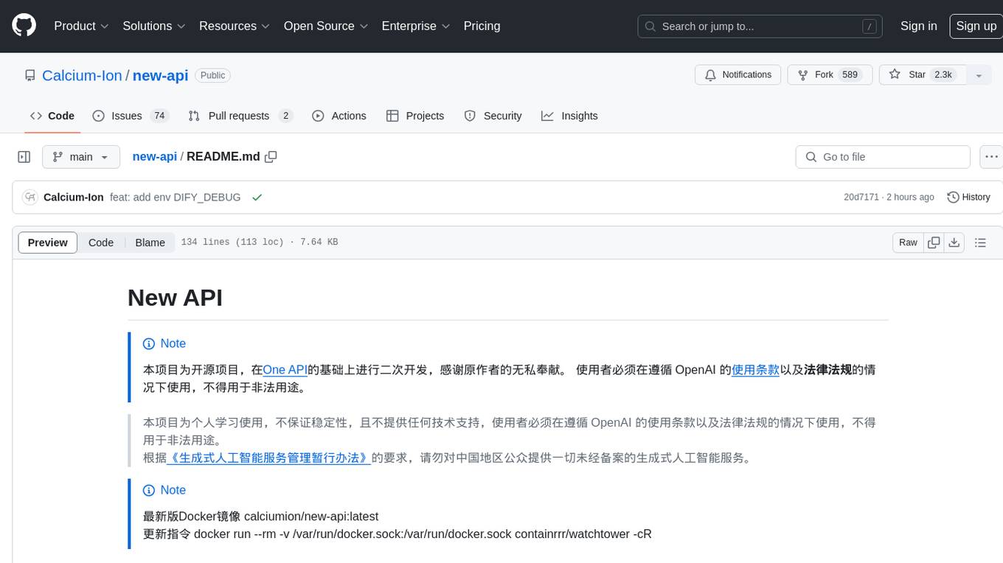The image size is (1003, 563).
Task: Copy the raw file contents
Action: coord(934,242)
